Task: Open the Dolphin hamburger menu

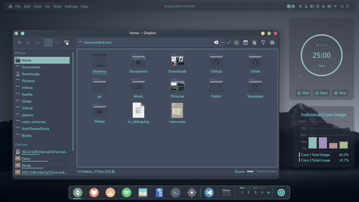Action: (x=272, y=43)
